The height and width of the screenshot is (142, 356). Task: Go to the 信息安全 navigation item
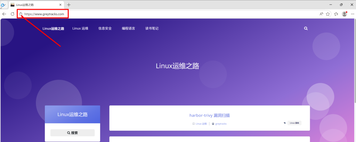click(105, 28)
